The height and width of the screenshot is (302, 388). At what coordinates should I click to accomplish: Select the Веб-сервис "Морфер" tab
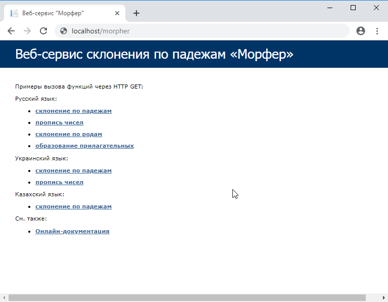point(56,13)
